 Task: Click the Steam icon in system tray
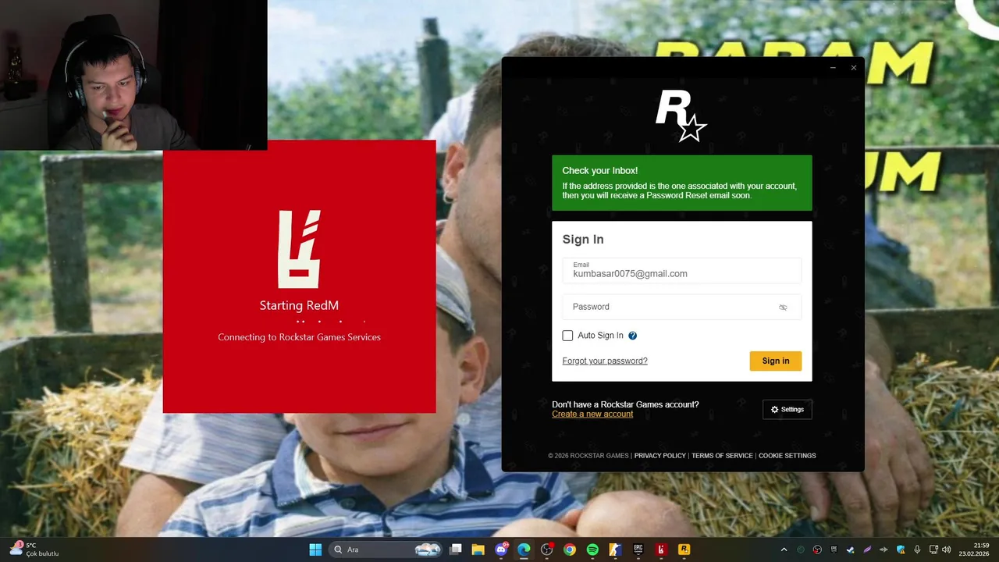click(851, 550)
